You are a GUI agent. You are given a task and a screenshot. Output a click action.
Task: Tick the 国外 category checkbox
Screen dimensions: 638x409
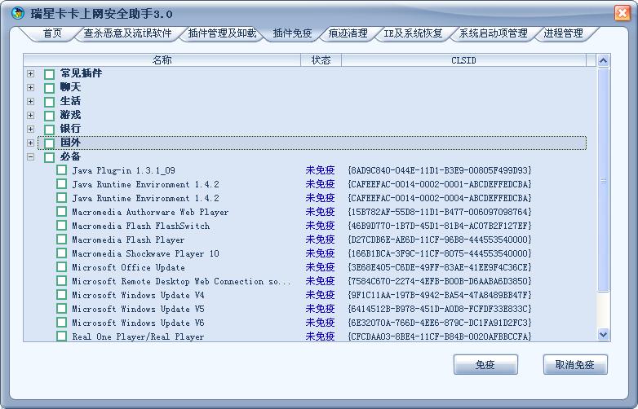coord(49,143)
